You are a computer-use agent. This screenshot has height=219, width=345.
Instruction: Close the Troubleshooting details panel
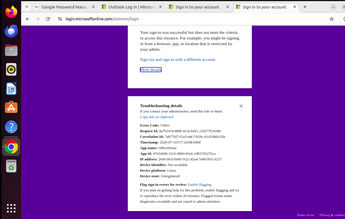point(241,106)
